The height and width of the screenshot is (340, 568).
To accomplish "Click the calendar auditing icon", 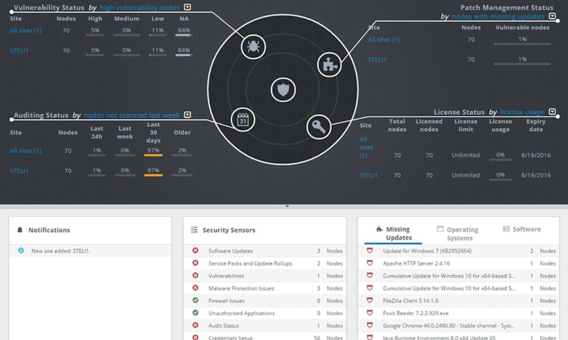I will click(x=243, y=120).
